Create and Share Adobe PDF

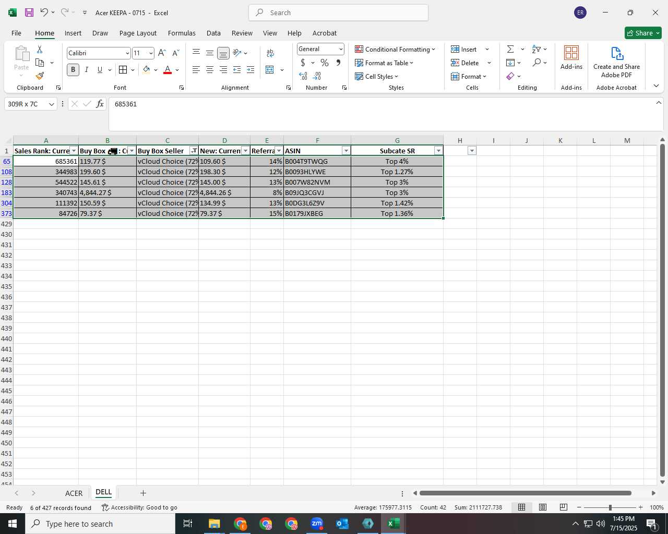(x=616, y=63)
